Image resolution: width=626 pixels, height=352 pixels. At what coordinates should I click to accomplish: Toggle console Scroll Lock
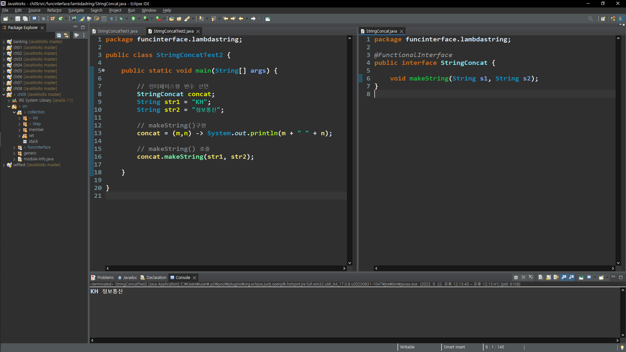tap(548, 277)
